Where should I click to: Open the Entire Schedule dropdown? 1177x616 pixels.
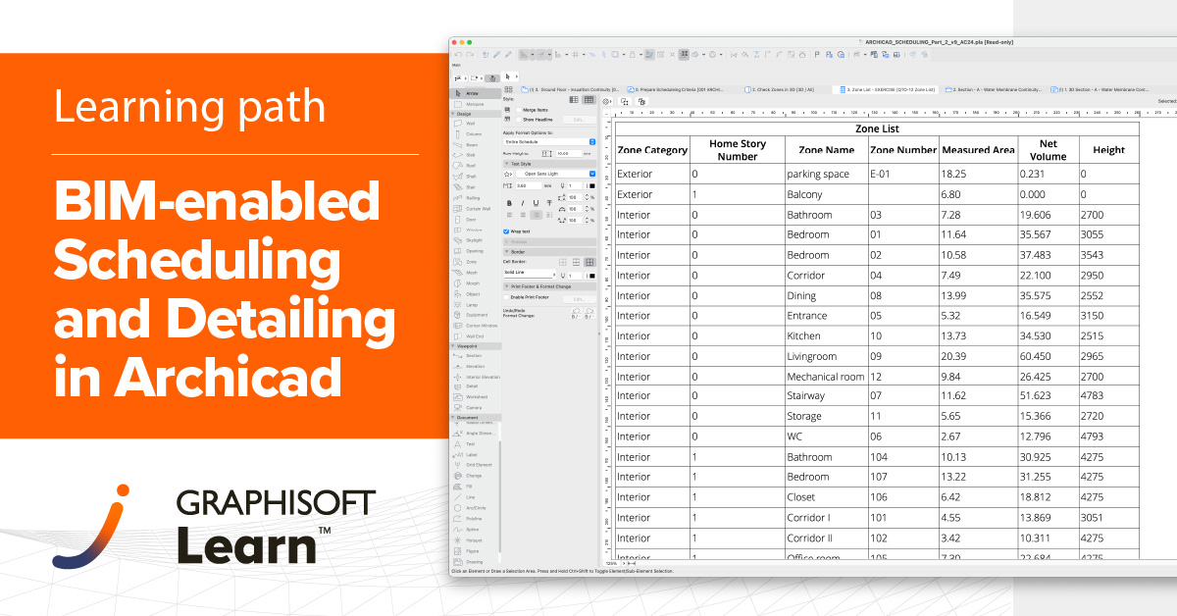point(549,142)
